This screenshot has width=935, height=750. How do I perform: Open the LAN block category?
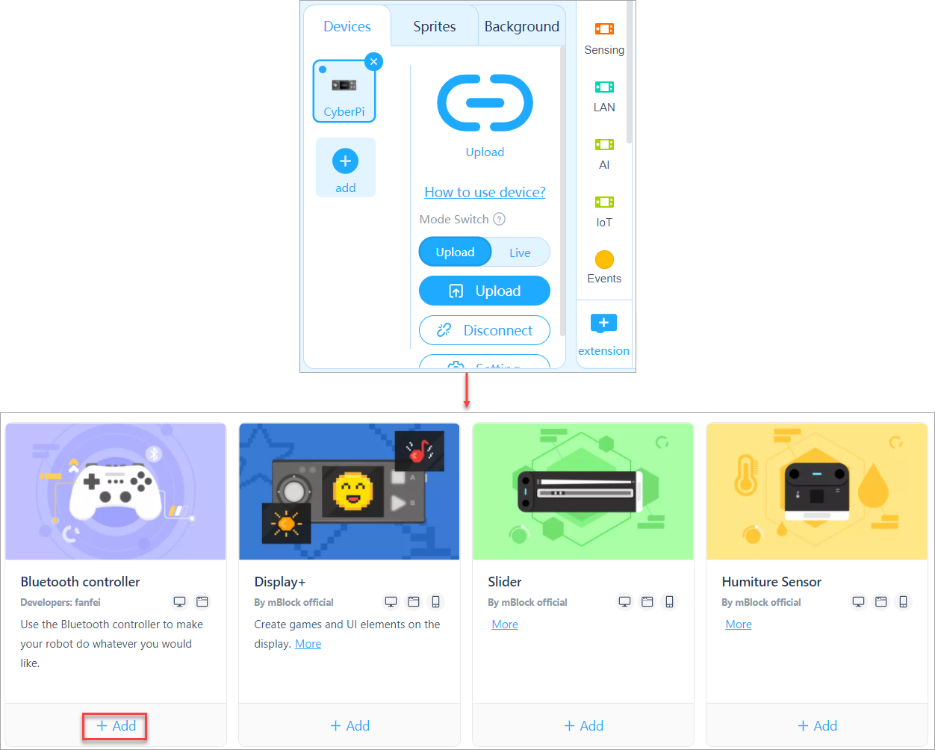(x=603, y=96)
